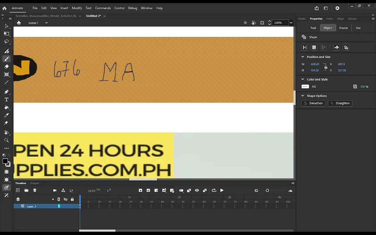Switch to Sermillas_ShanamaeRho document tab
This screenshot has height=235, width=376.
(x=46, y=16)
